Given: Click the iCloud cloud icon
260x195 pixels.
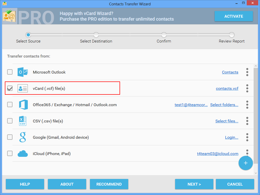Looking at the screenshot, I should tap(23, 154).
